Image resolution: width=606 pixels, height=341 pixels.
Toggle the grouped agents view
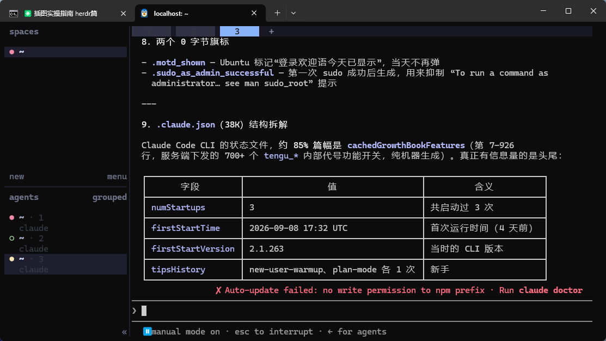109,197
